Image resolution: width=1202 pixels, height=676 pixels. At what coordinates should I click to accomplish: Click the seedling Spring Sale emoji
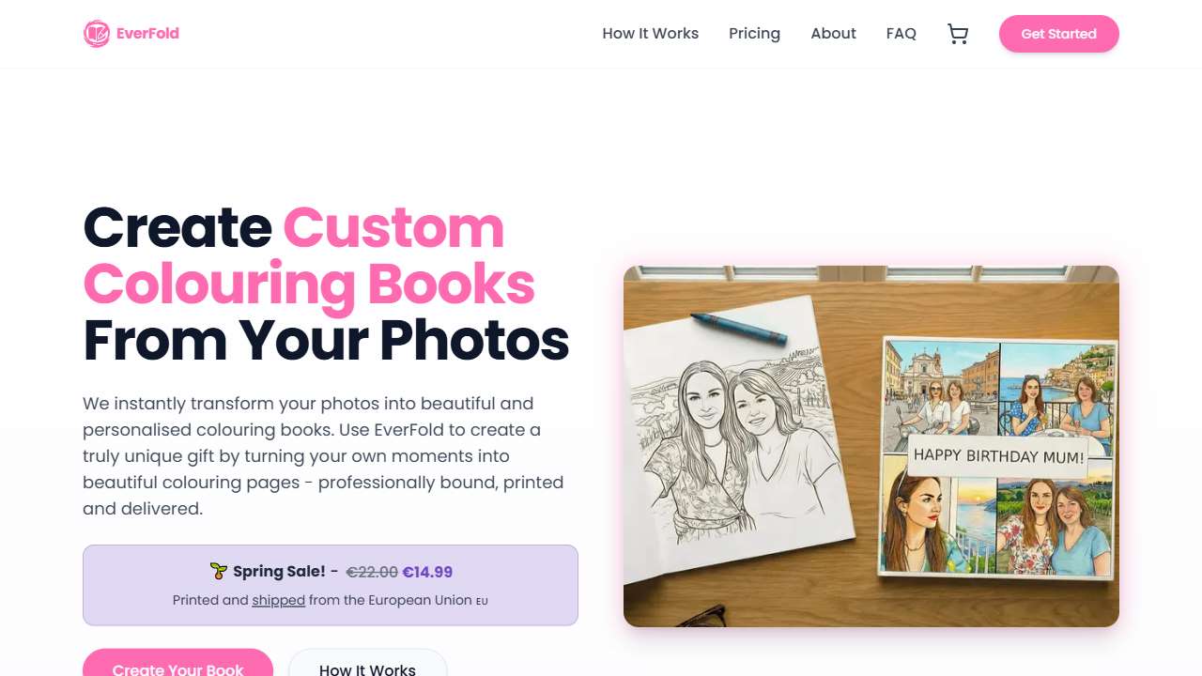tap(219, 571)
